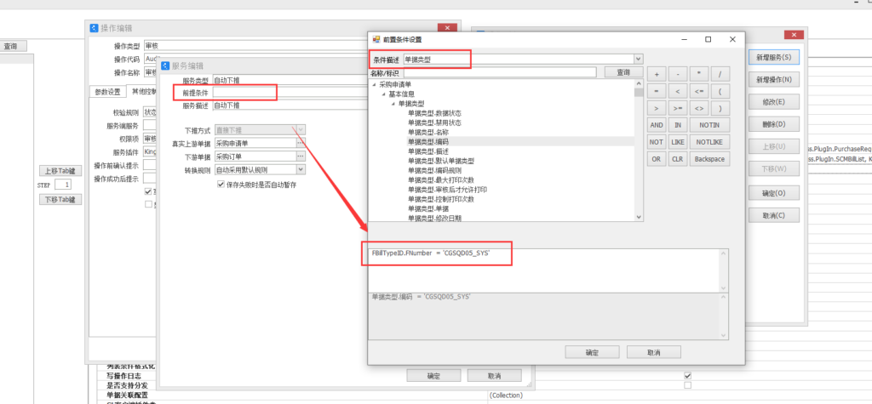Toggle the checked checkbox in 操作编辑
This screenshot has width=872, height=404.
[x=148, y=191]
